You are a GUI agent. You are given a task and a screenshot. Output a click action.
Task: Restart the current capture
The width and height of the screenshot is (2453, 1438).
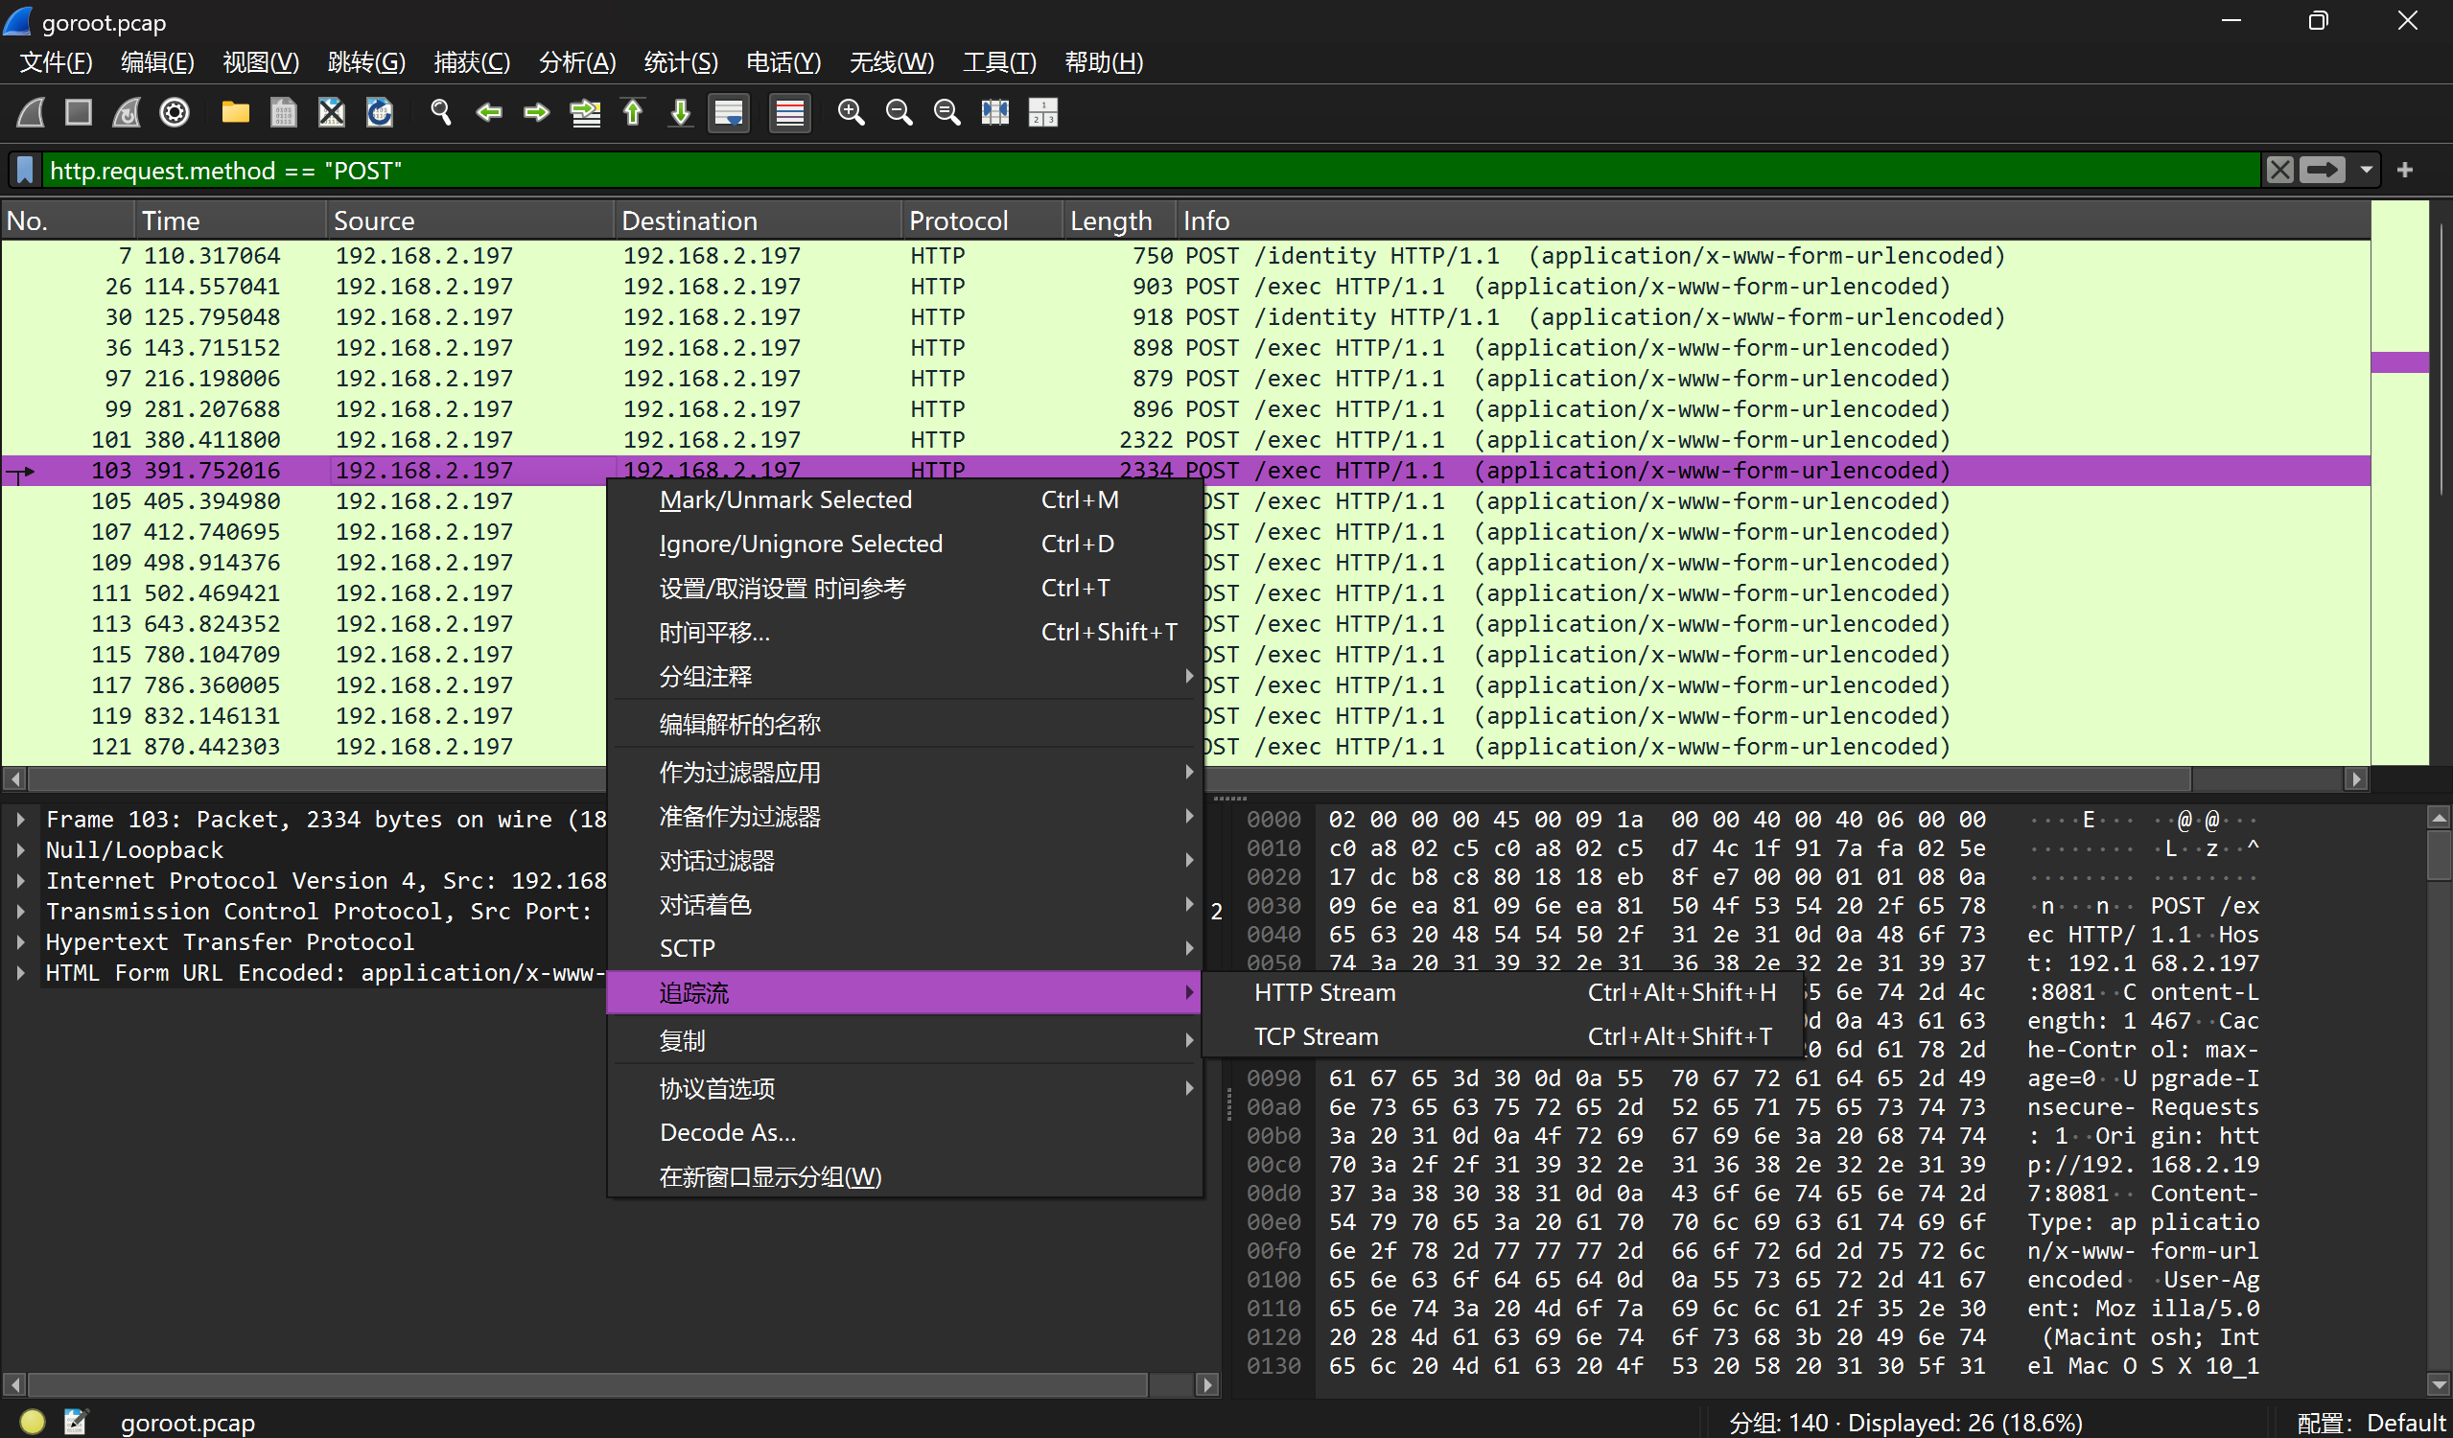tap(127, 113)
